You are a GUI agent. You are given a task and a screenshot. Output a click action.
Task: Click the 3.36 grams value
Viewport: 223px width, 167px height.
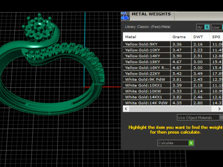click(x=177, y=44)
